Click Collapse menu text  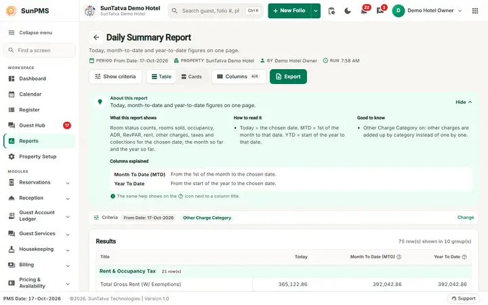35,33
